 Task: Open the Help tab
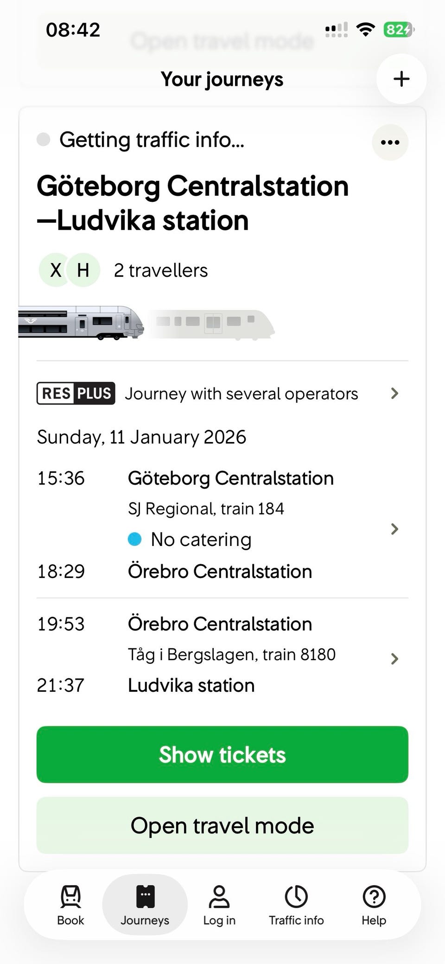click(374, 905)
